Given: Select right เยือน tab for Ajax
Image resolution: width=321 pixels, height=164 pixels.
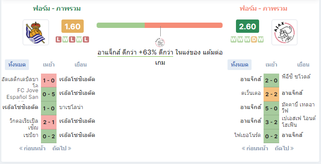Looking at the screenshot, I should [x=303, y=65].
